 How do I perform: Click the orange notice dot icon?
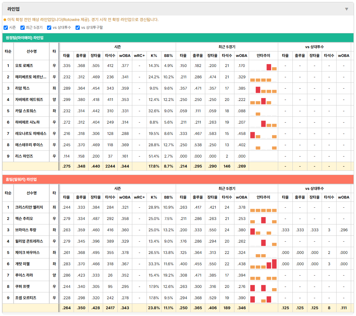5,20
